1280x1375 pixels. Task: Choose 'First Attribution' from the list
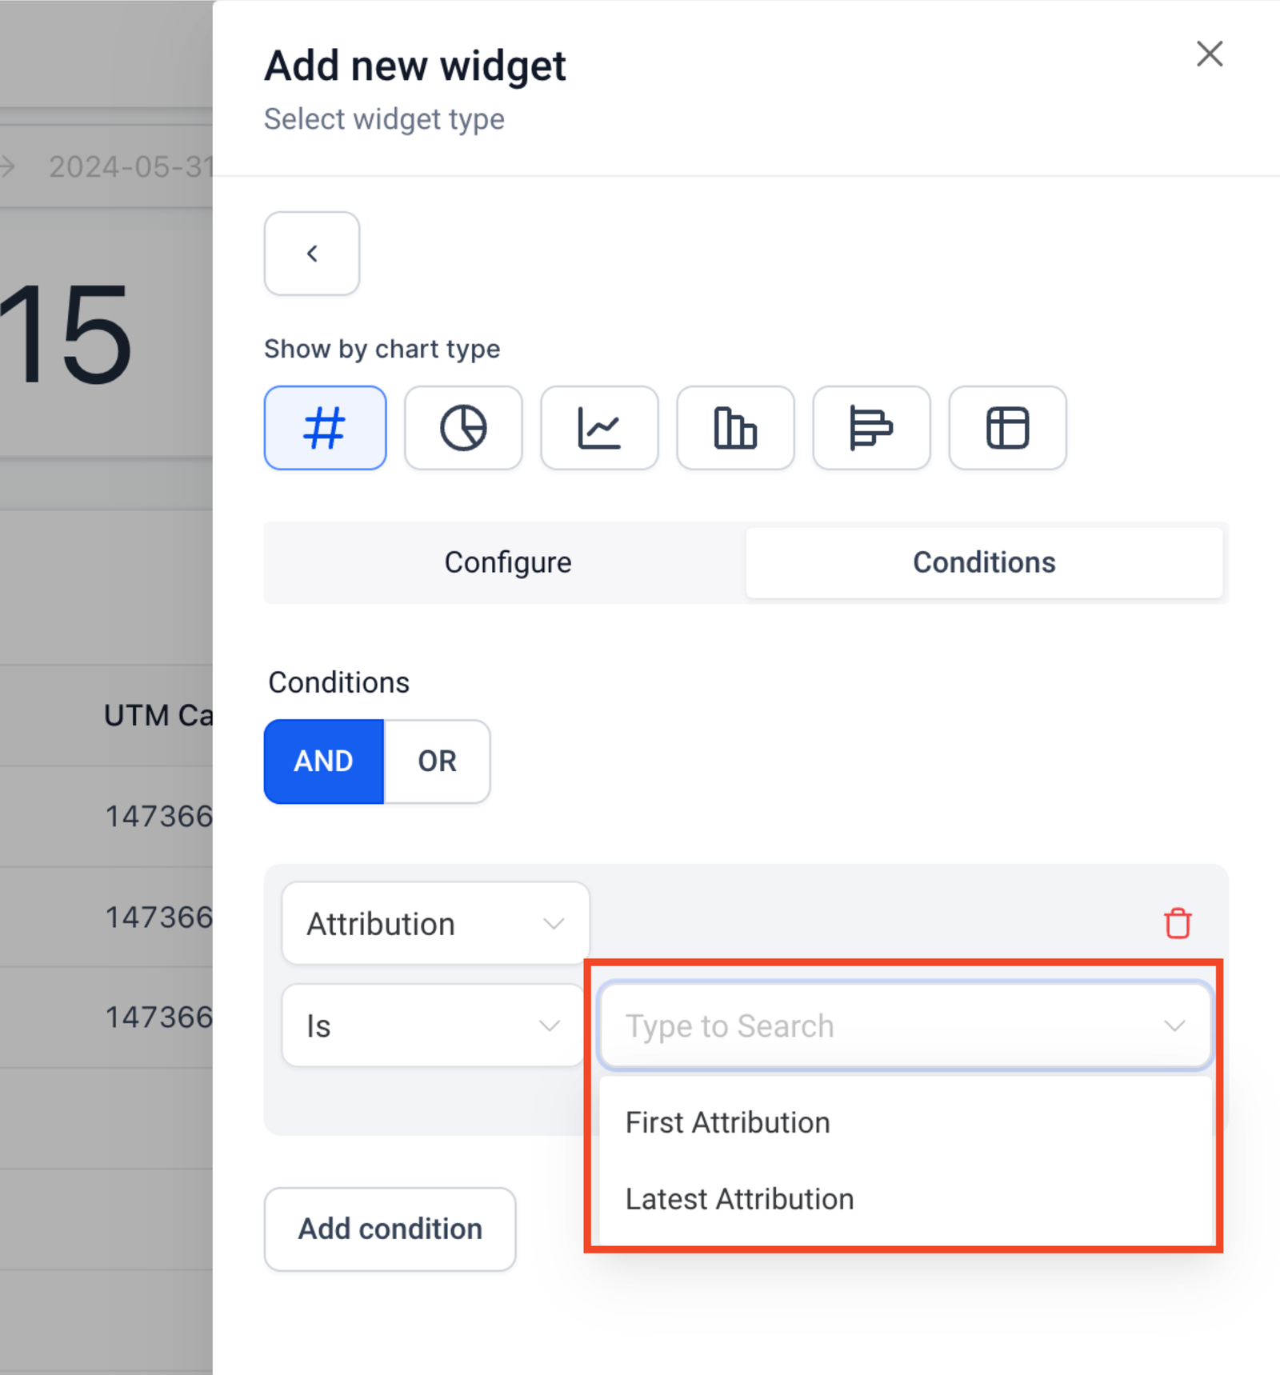coord(727,1123)
